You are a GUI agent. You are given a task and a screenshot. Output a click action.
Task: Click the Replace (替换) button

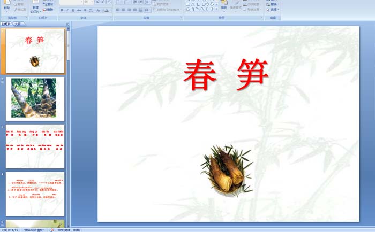point(273,4)
